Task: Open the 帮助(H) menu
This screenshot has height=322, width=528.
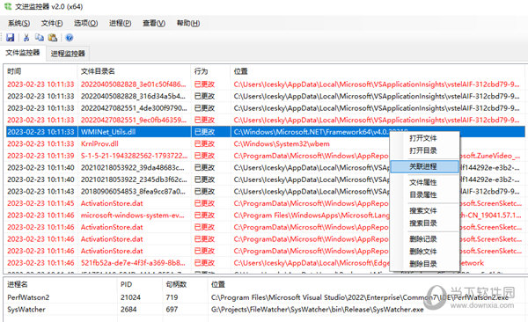Action: tap(188, 23)
